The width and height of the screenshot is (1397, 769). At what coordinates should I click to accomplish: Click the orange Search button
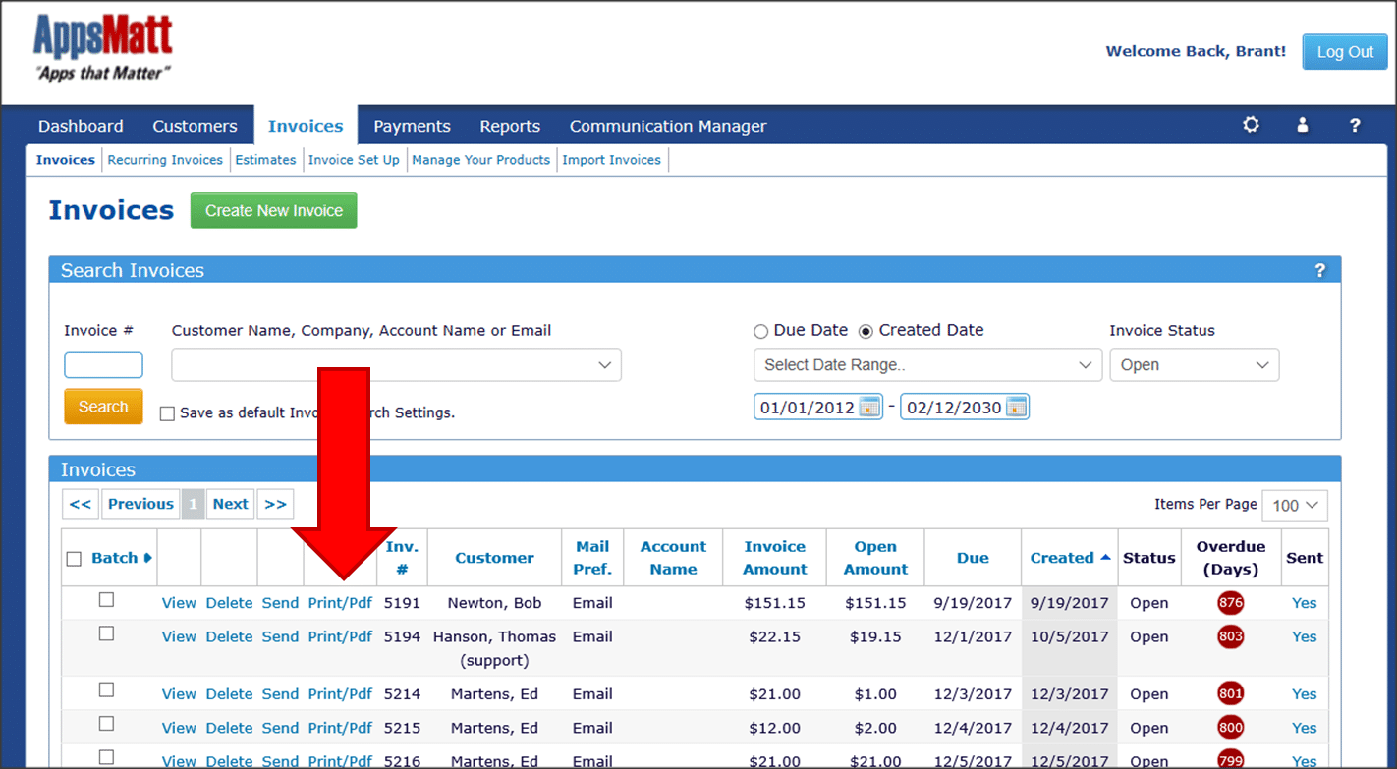[x=103, y=407]
